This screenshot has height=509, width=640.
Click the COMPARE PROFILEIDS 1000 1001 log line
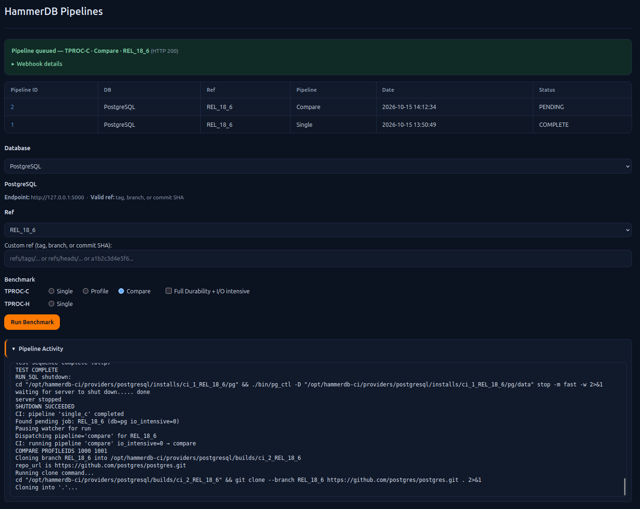click(61, 451)
